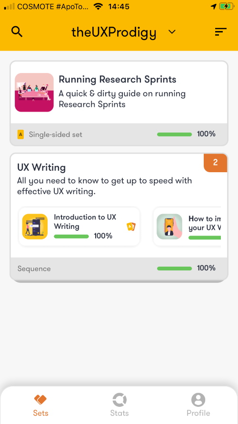Click the Sequence 100% progress bar
This screenshot has height=424, width=238.
click(174, 269)
